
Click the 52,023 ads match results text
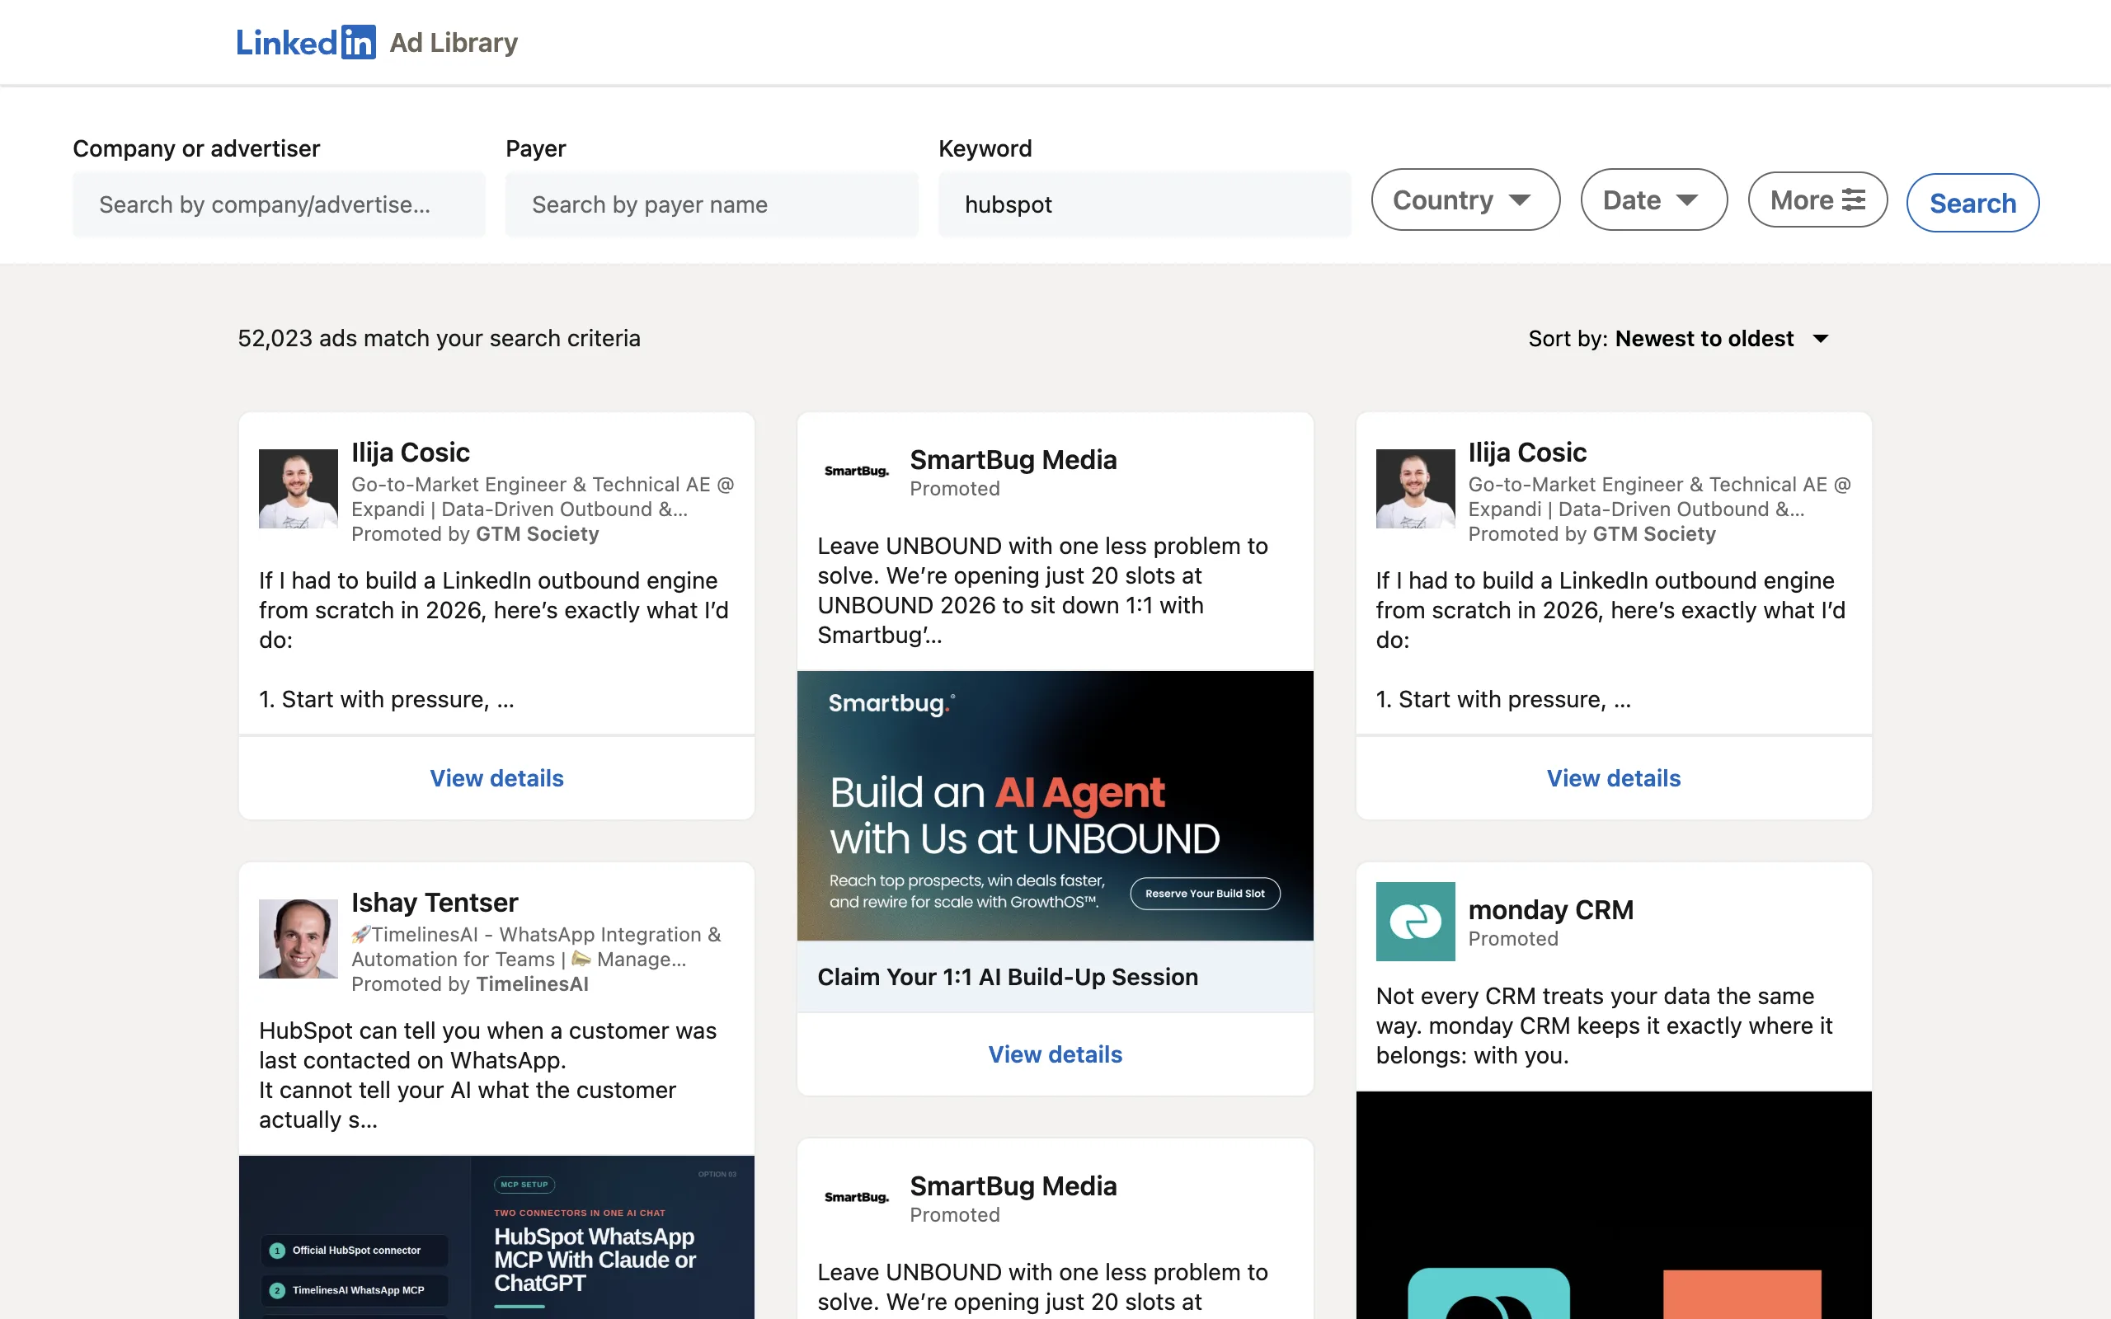(x=439, y=339)
